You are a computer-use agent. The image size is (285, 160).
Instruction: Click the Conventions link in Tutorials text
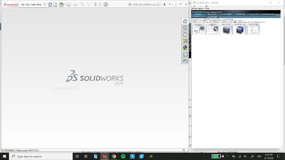(239, 21)
